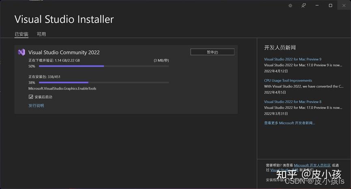Open the 发行说明 release notes link

coord(36,105)
